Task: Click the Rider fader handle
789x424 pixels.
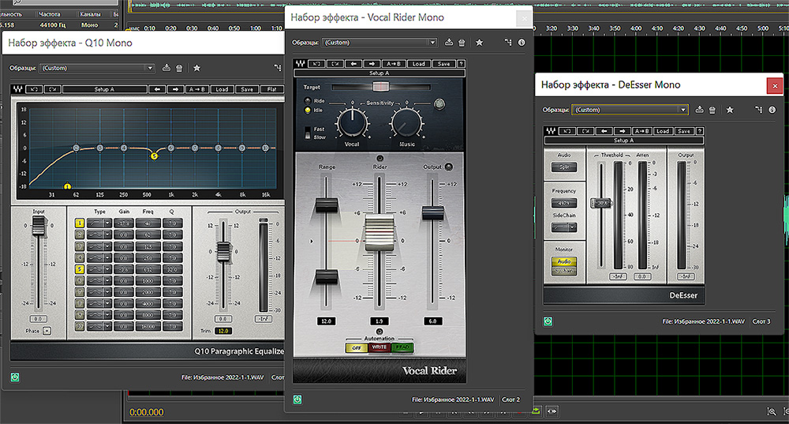Action: point(380,233)
